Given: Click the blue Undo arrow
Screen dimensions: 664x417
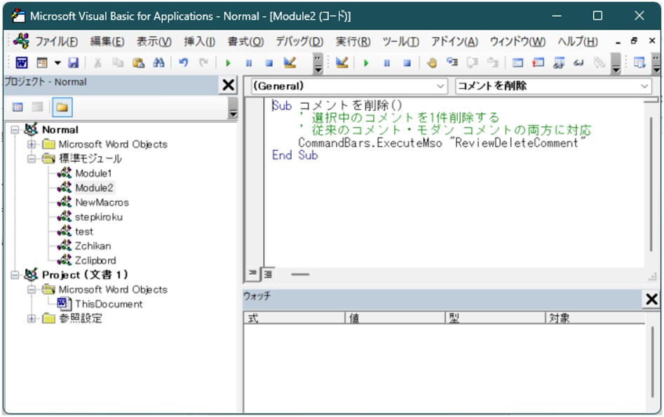Looking at the screenshot, I should pyautogui.click(x=184, y=62).
